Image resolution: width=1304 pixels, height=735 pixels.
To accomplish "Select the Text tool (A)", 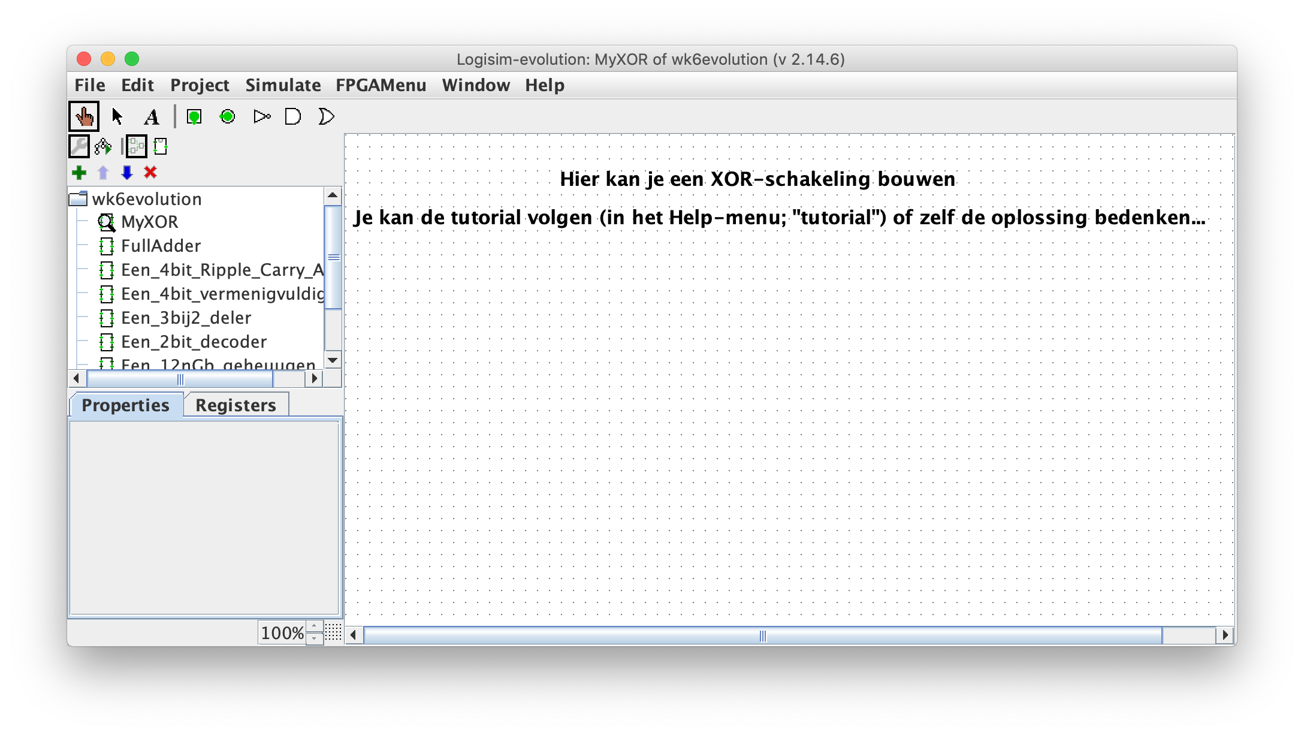I will (152, 116).
